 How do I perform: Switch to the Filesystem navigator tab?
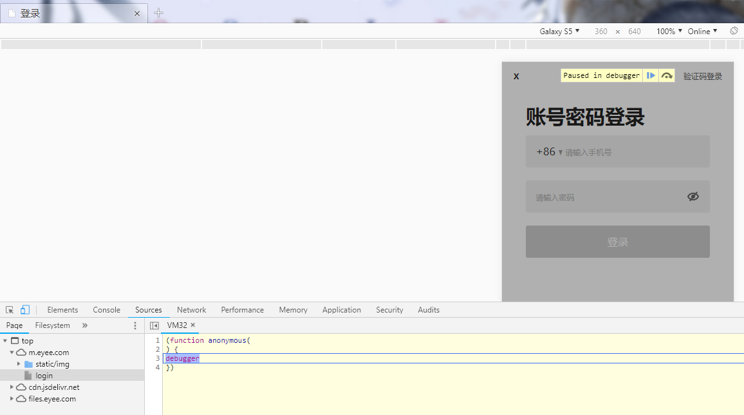pyautogui.click(x=52, y=325)
